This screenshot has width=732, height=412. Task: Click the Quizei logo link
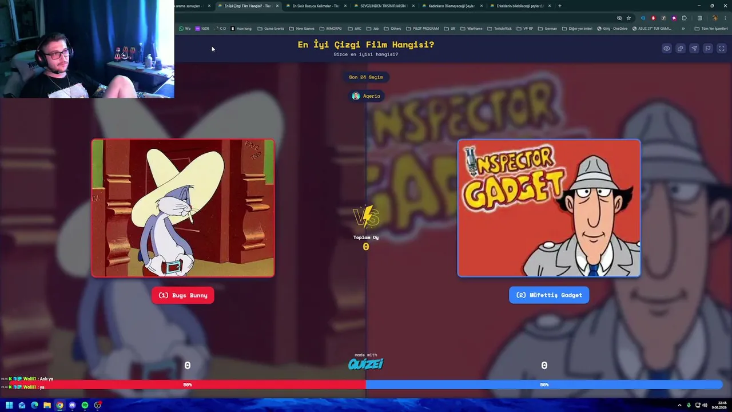(366, 363)
